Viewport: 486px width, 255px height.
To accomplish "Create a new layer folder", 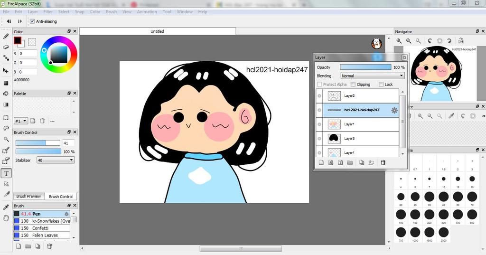I will (350, 162).
